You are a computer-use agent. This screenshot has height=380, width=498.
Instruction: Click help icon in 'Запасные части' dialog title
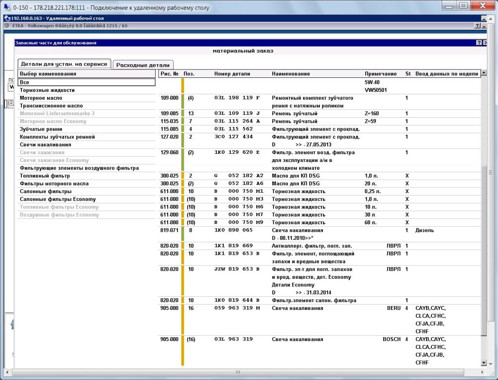click(x=479, y=43)
